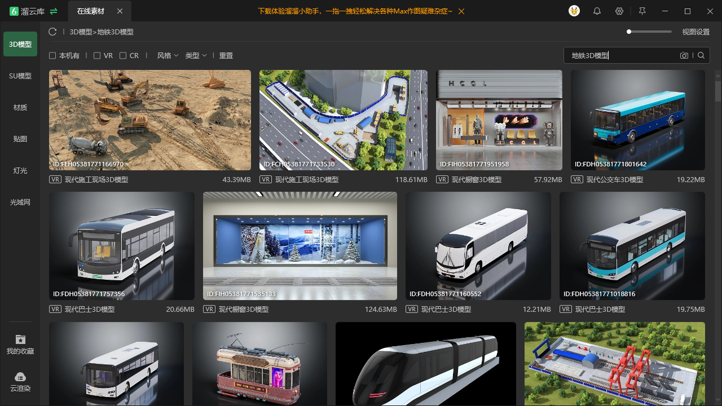722x406 pixels.
Task: Select 3D模型 in the sidebar
Action: click(20, 44)
